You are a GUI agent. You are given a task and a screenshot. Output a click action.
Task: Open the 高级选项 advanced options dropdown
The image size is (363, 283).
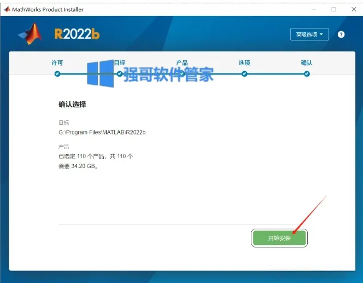pos(309,34)
